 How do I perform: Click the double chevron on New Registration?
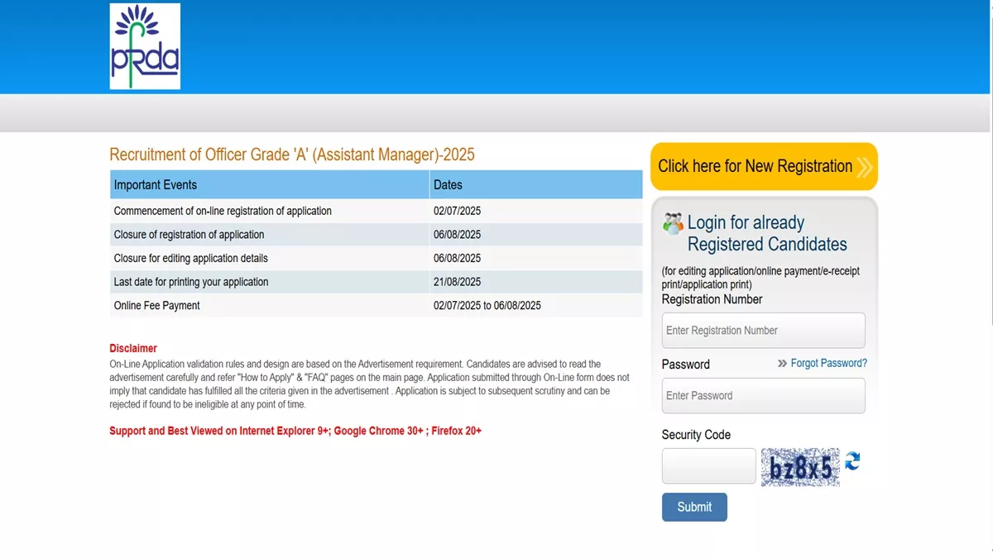click(x=864, y=168)
